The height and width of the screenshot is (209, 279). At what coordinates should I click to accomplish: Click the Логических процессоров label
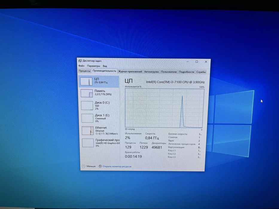[182, 144]
